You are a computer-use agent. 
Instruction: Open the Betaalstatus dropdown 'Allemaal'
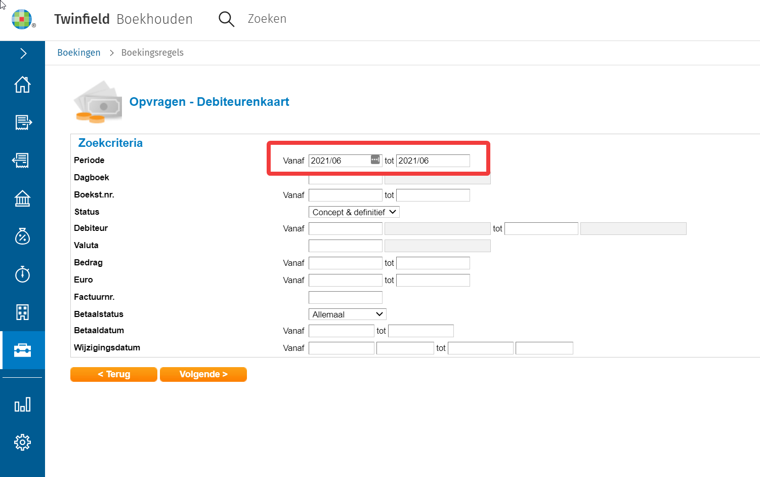pyautogui.click(x=347, y=314)
